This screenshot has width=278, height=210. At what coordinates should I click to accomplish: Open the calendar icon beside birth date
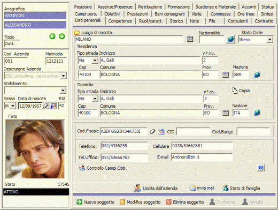[x=53, y=106]
